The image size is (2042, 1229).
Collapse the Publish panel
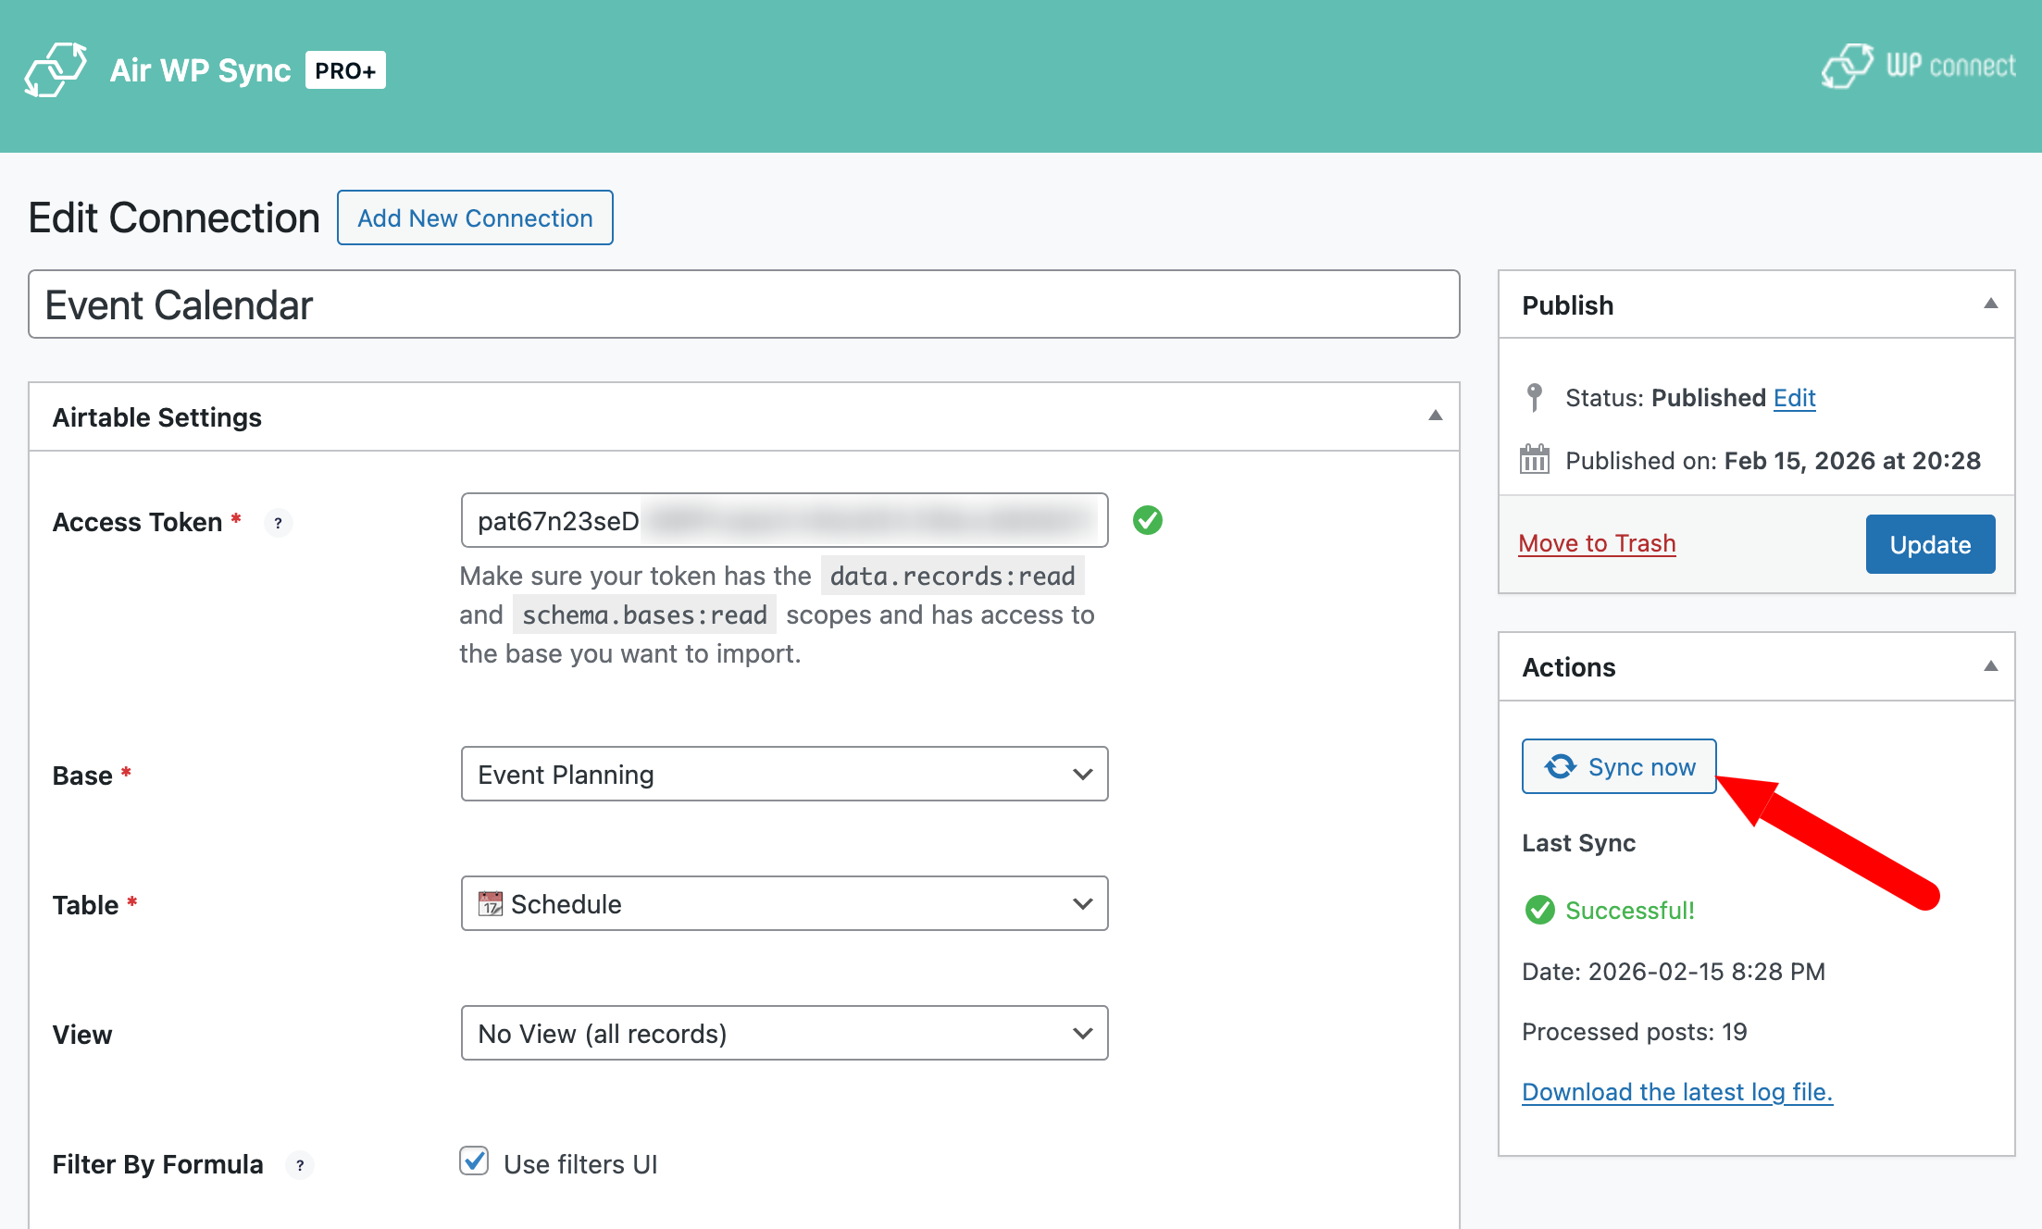point(1991,304)
